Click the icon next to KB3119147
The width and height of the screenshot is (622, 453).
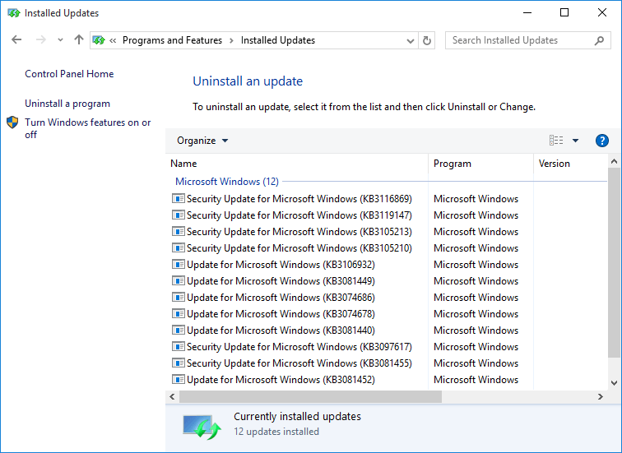179,215
